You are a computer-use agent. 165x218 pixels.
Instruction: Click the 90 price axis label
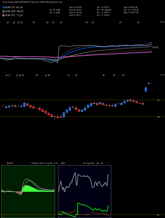pos(158,117)
